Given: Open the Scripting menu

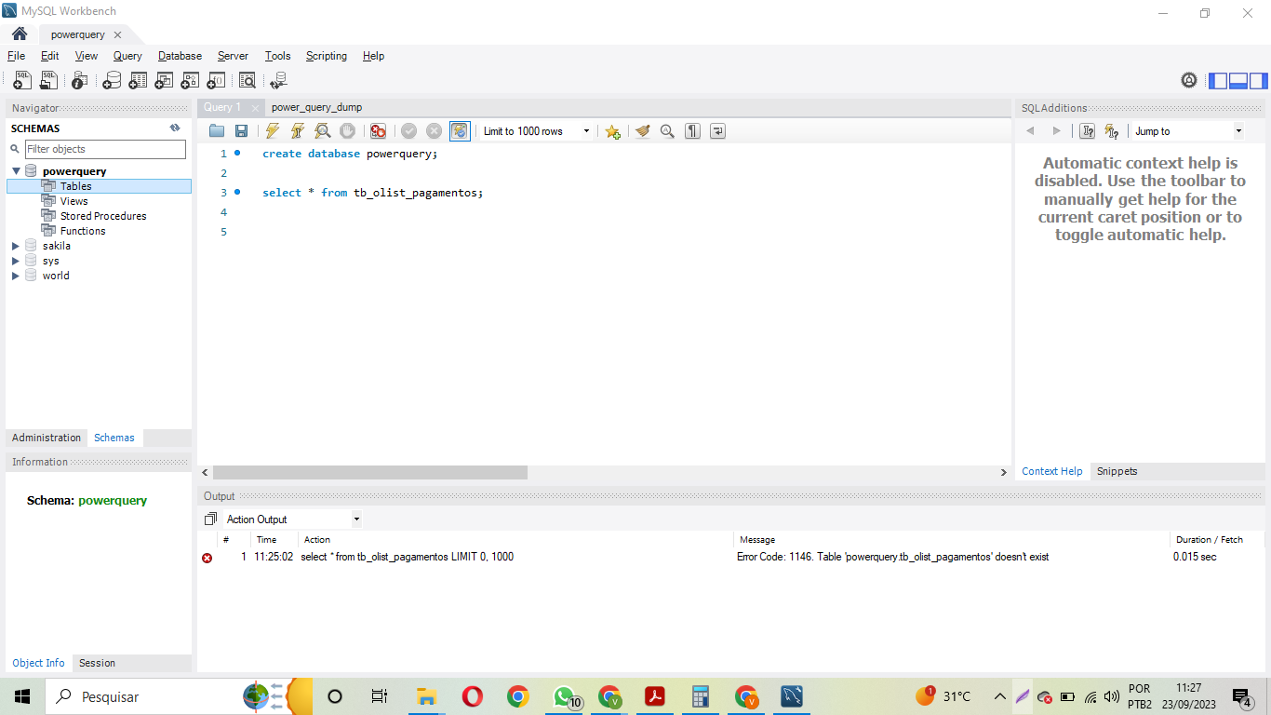Looking at the screenshot, I should (x=327, y=56).
